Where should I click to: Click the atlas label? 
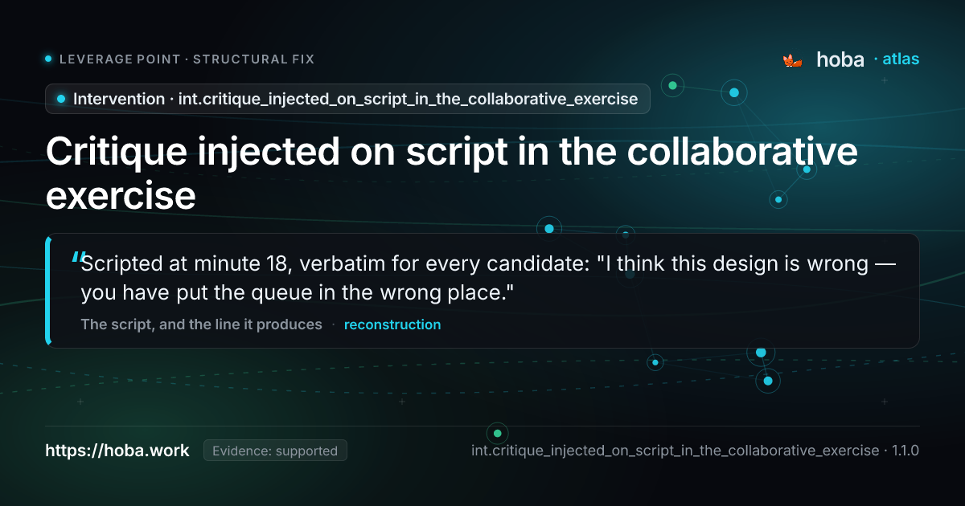pos(901,59)
